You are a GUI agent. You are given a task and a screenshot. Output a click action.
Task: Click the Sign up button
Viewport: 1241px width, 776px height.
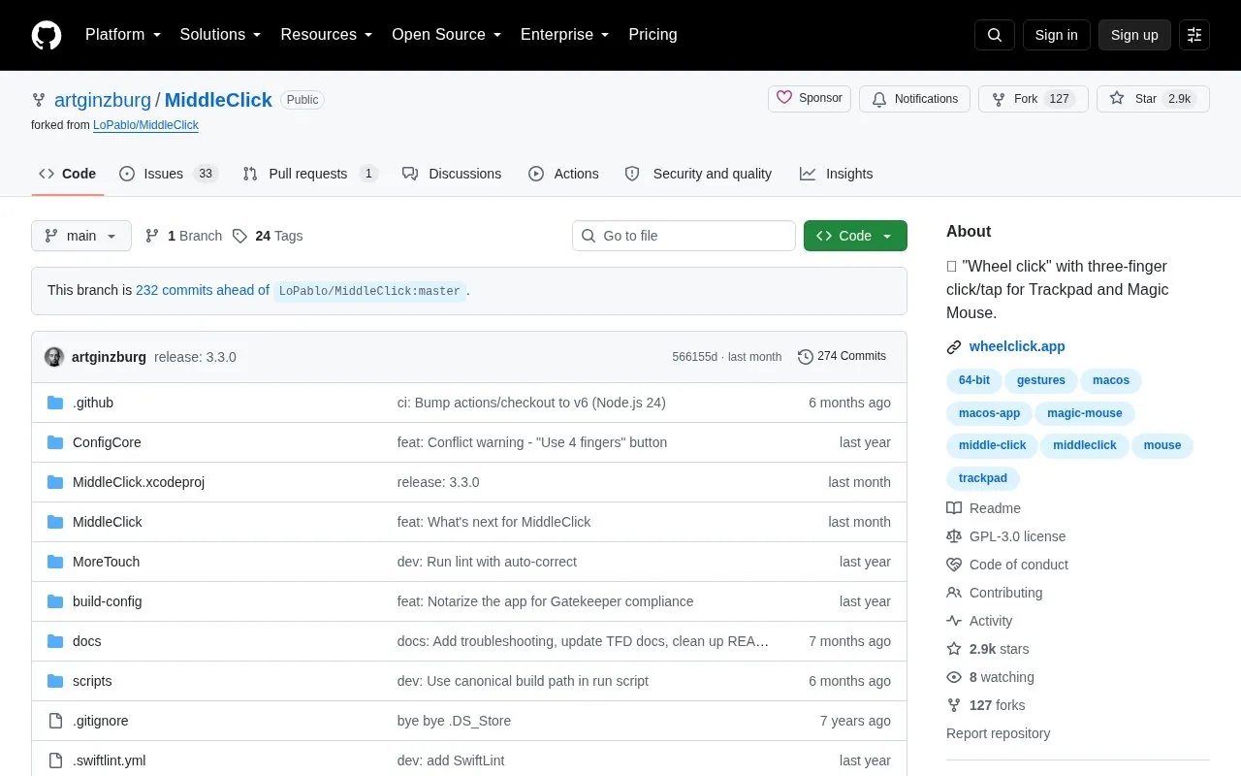[1134, 35]
